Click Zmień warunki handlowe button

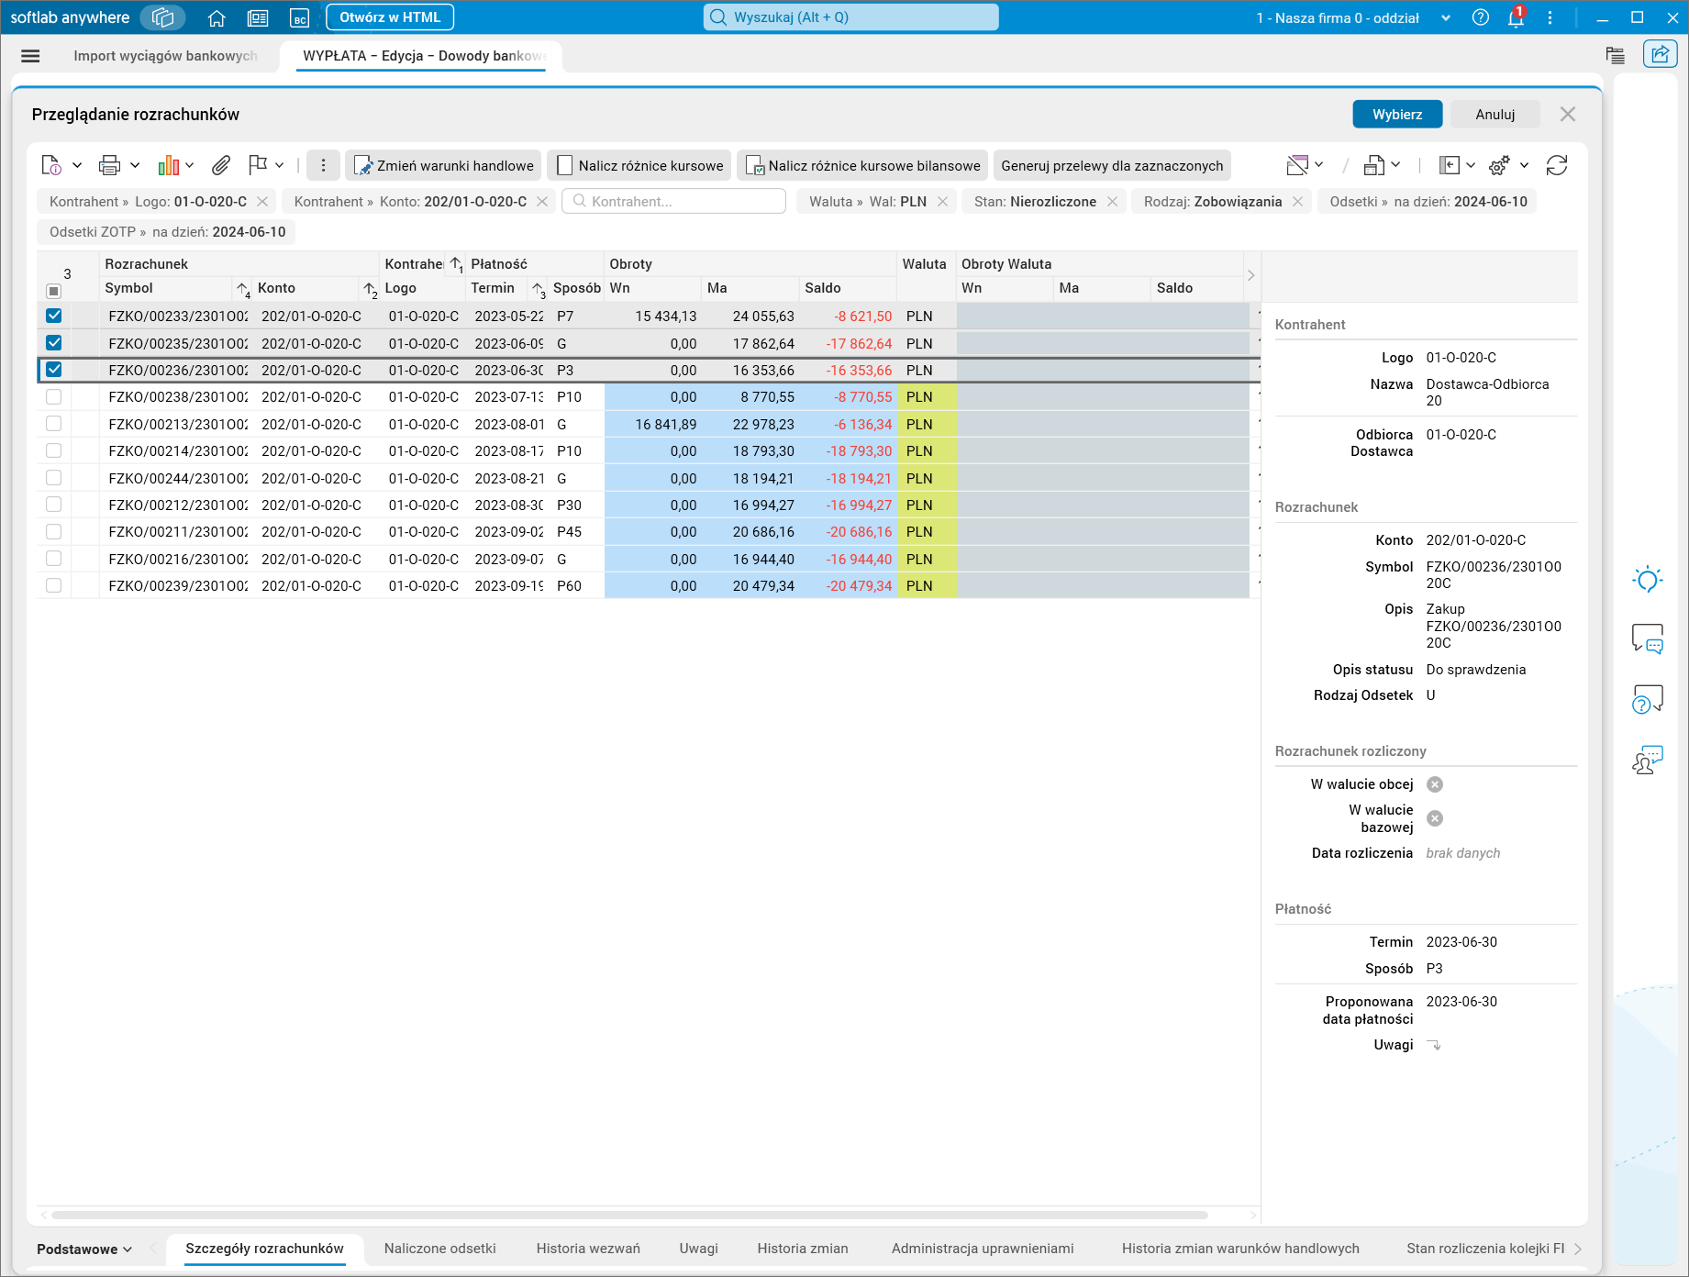(x=443, y=165)
